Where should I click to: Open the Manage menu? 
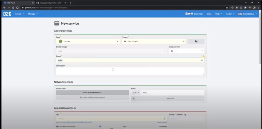pos(33,14)
